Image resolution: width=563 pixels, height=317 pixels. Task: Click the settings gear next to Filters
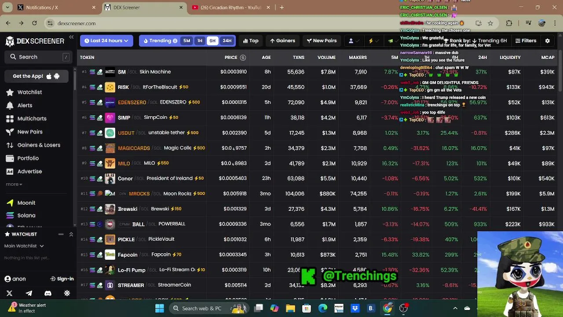pyautogui.click(x=548, y=41)
